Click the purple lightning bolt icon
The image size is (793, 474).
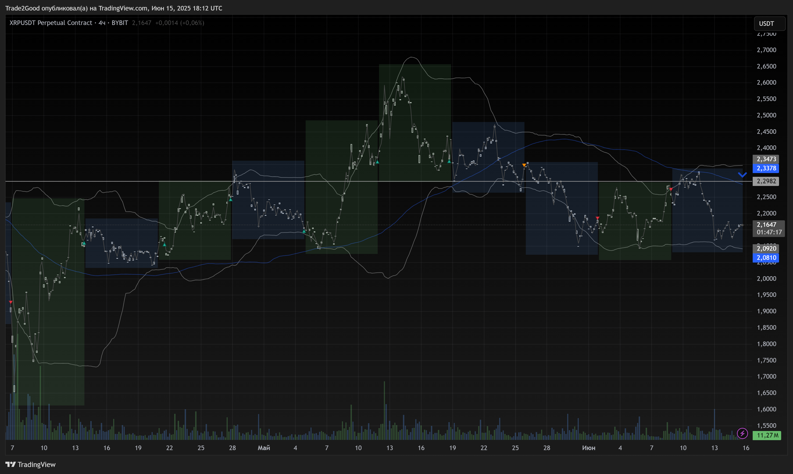click(742, 433)
